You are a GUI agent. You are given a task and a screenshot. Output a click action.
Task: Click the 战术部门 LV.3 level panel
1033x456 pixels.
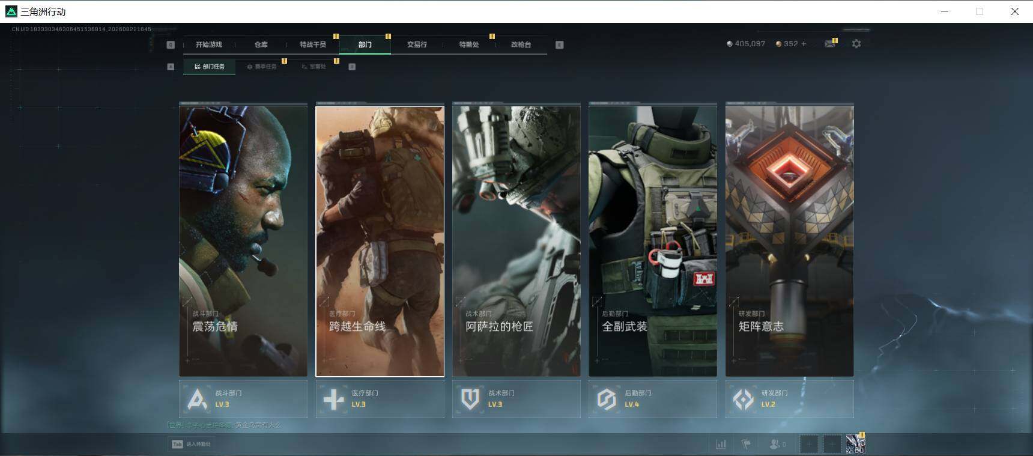point(516,399)
